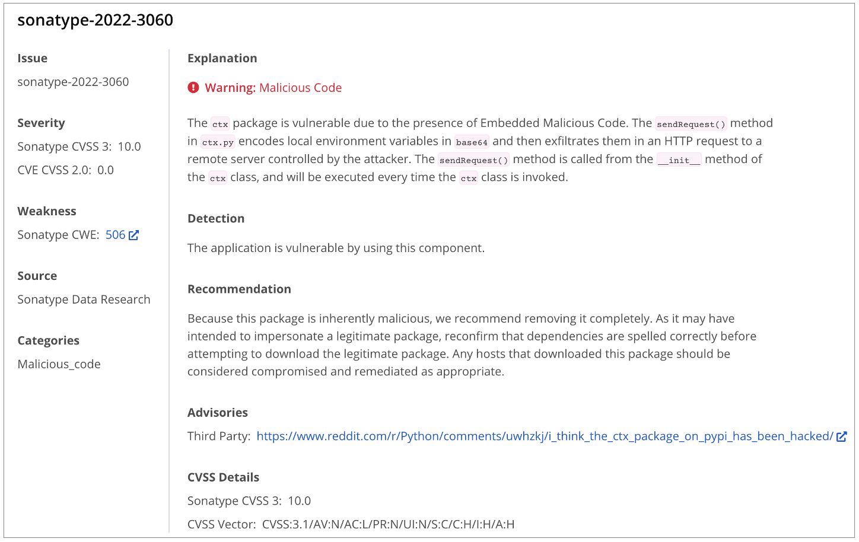This screenshot has width=859, height=542.
Task: Click external link icon after Reddit URL
Action: pyautogui.click(x=841, y=436)
